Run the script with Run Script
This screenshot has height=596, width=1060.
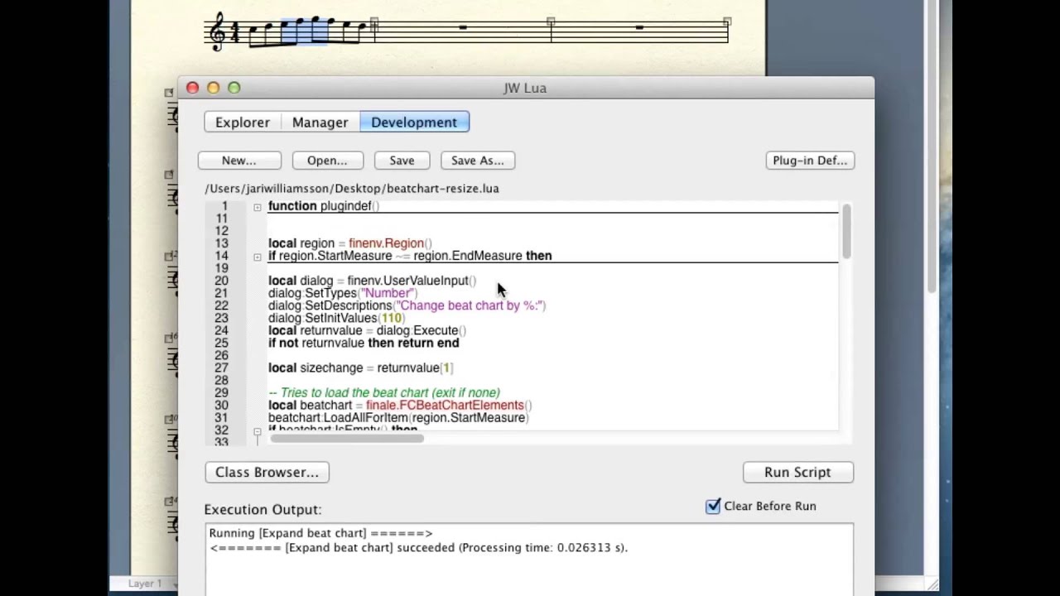click(797, 472)
